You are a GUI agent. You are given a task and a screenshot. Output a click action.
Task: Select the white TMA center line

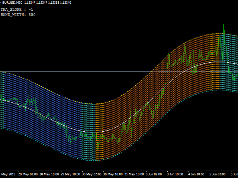[x=118, y=127]
